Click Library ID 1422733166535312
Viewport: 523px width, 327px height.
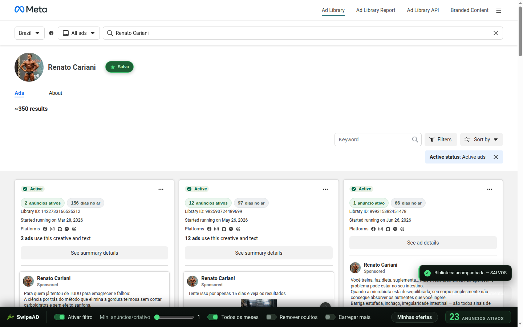pos(50,211)
